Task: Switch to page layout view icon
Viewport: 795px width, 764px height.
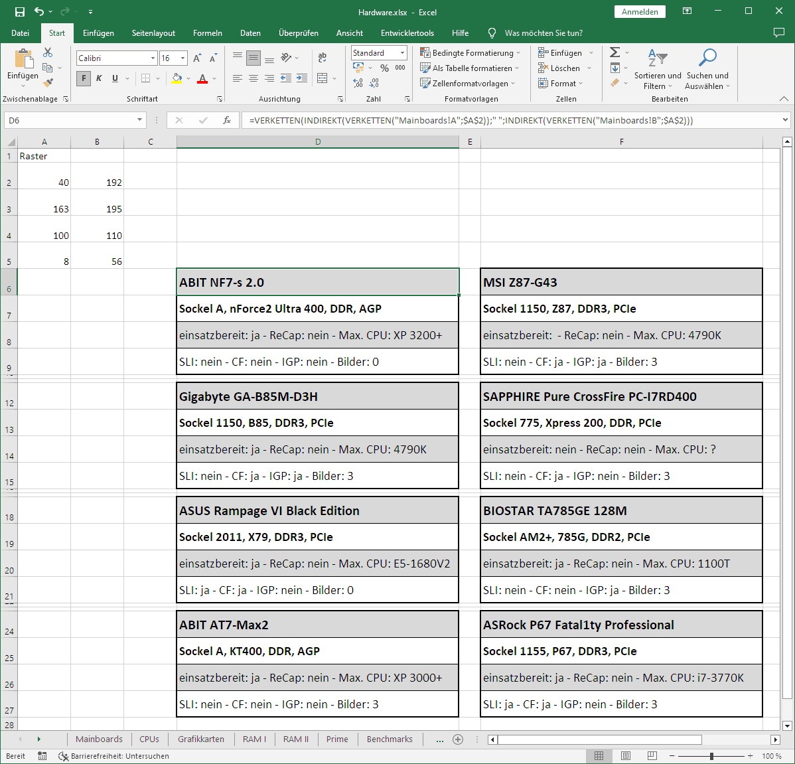Action: click(626, 756)
